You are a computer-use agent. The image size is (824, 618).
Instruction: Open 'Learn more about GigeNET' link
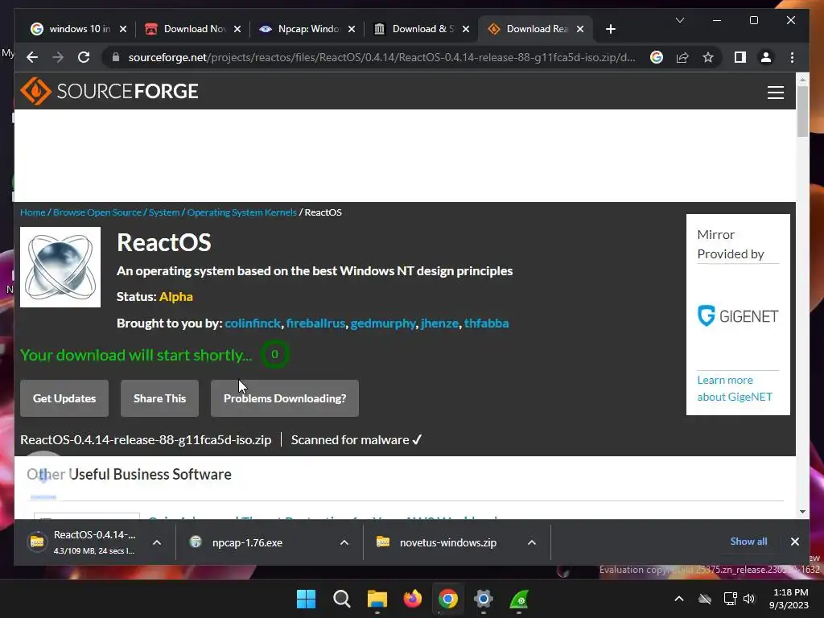[x=735, y=389]
